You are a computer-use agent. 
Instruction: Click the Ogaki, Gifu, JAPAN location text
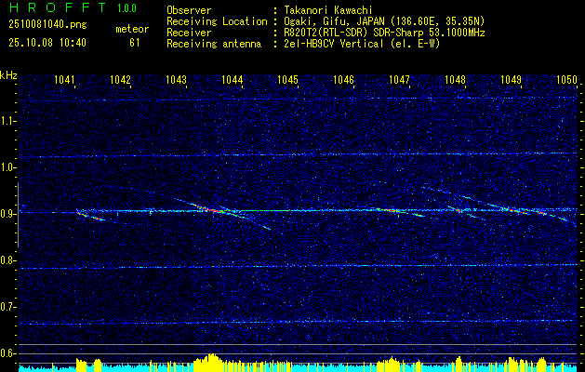click(382, 21)
